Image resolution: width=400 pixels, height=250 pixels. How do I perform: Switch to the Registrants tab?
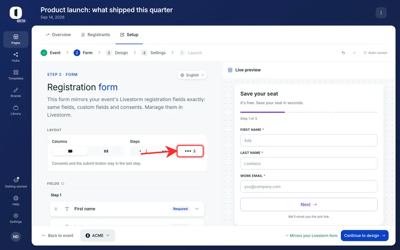pos(95,35)
